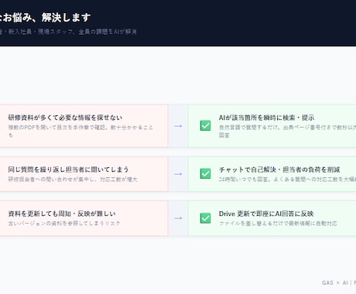Click the arrow after 研修資料が多くて必要な情報を探せない
This screenshot has height=294, width=356.
[x=178, y=126]
